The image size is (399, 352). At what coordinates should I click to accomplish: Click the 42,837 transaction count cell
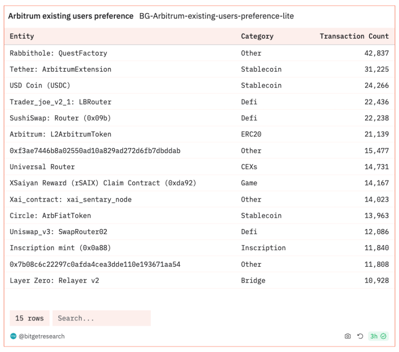click(375, 53)
